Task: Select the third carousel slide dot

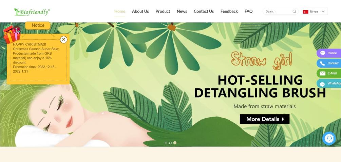Action: [175, 143]
